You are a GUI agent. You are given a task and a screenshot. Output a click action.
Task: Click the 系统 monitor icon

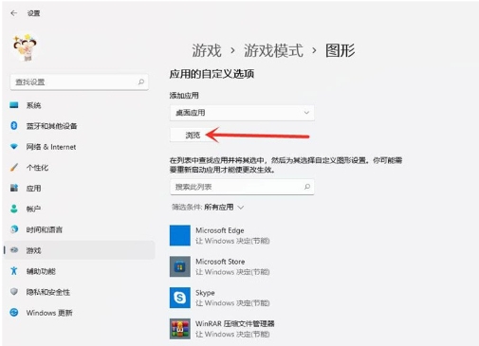coord(14,105)
